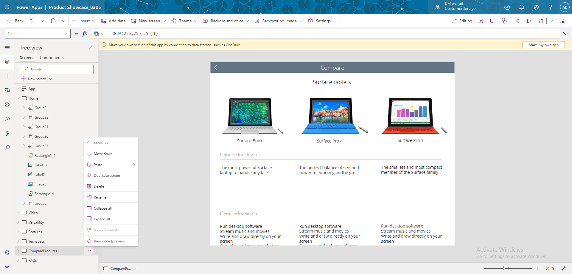This screenshot has width=572, height=274.
Task: Click the Undo icon in toolbar
Action: coord(32,21)
